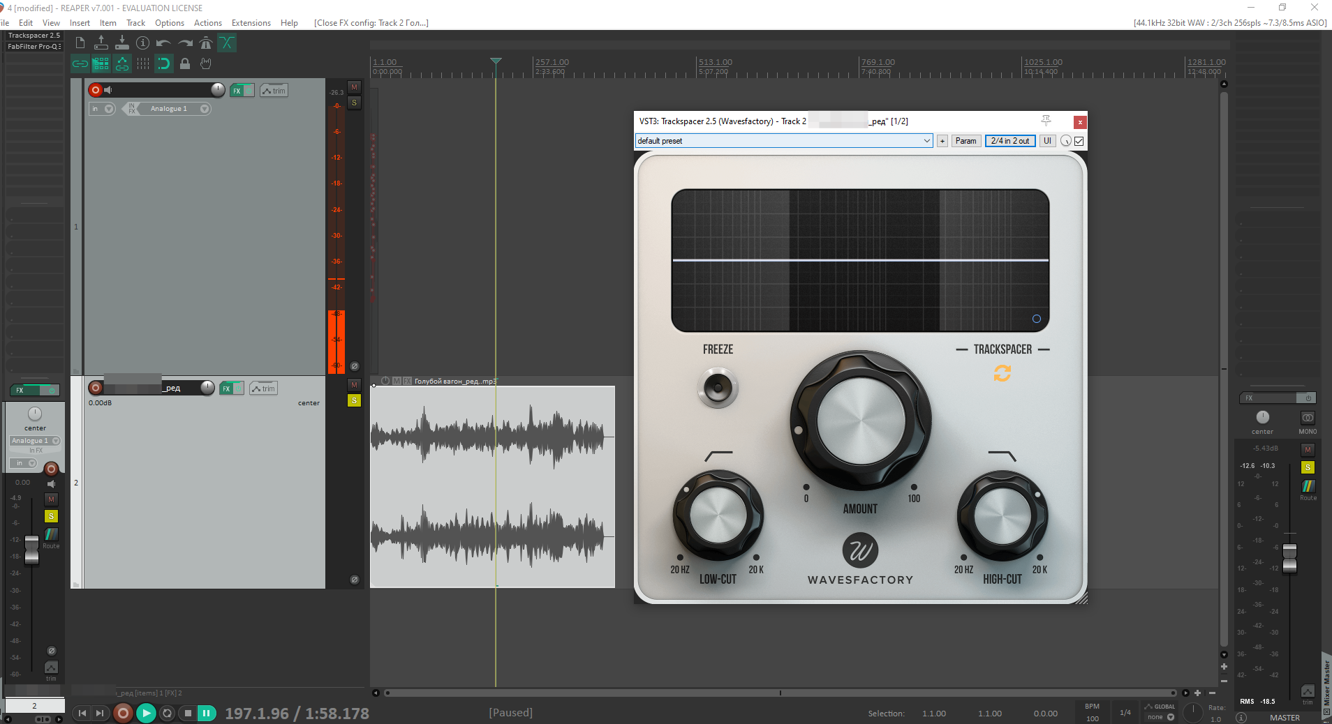The height and width of the screenshot is (724, 1332).
Task: Click the Trackspacer AMOUNT knob
Action: (860, 421)
